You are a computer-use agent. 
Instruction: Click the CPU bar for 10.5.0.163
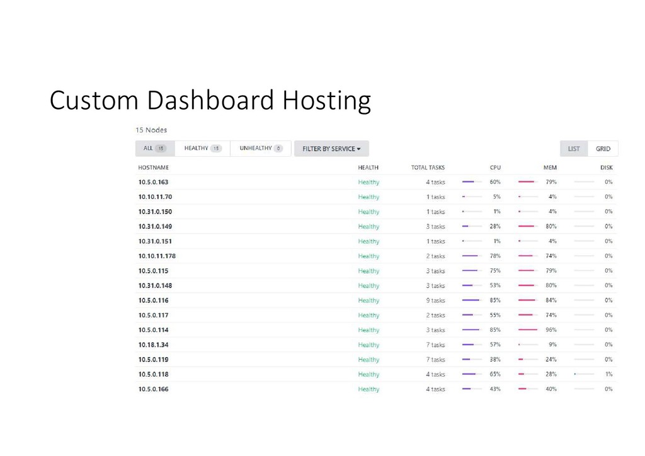coord(472,182)
